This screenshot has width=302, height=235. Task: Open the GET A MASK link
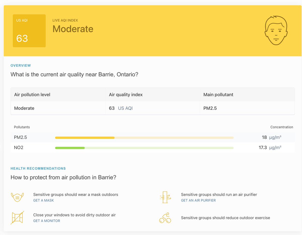[43, 200]
